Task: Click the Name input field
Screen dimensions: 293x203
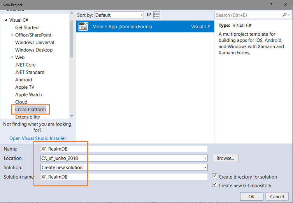Action: pos(124,149)
